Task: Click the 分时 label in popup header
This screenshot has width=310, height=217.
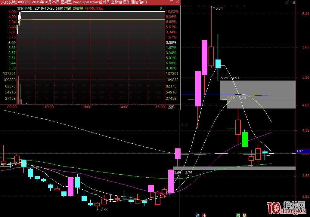Action: click(59, 8)
